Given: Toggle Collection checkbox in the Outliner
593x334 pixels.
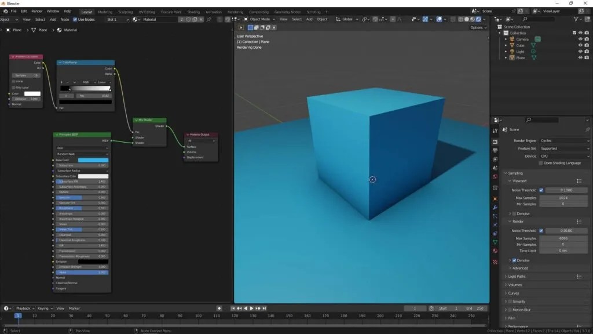Looking at the screenshot, I should click(574, 33).
